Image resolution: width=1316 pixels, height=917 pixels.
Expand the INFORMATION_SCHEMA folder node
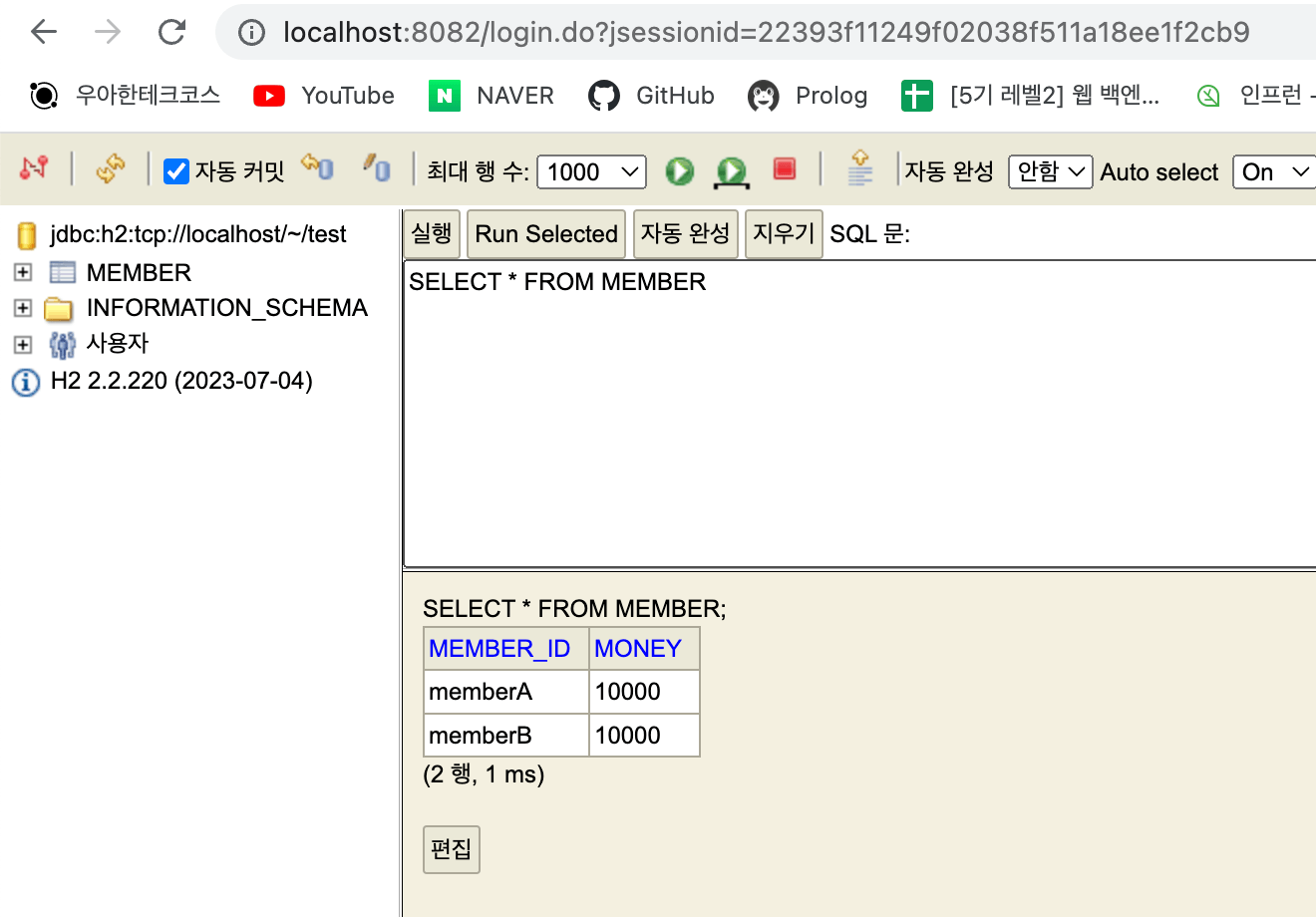pyautogui.click(x=23, y=308)
